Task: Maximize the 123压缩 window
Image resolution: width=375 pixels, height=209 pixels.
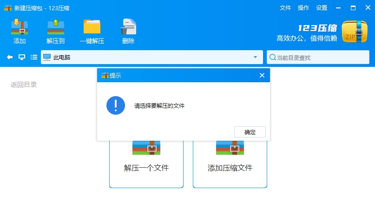Action: tap(353, 8)
